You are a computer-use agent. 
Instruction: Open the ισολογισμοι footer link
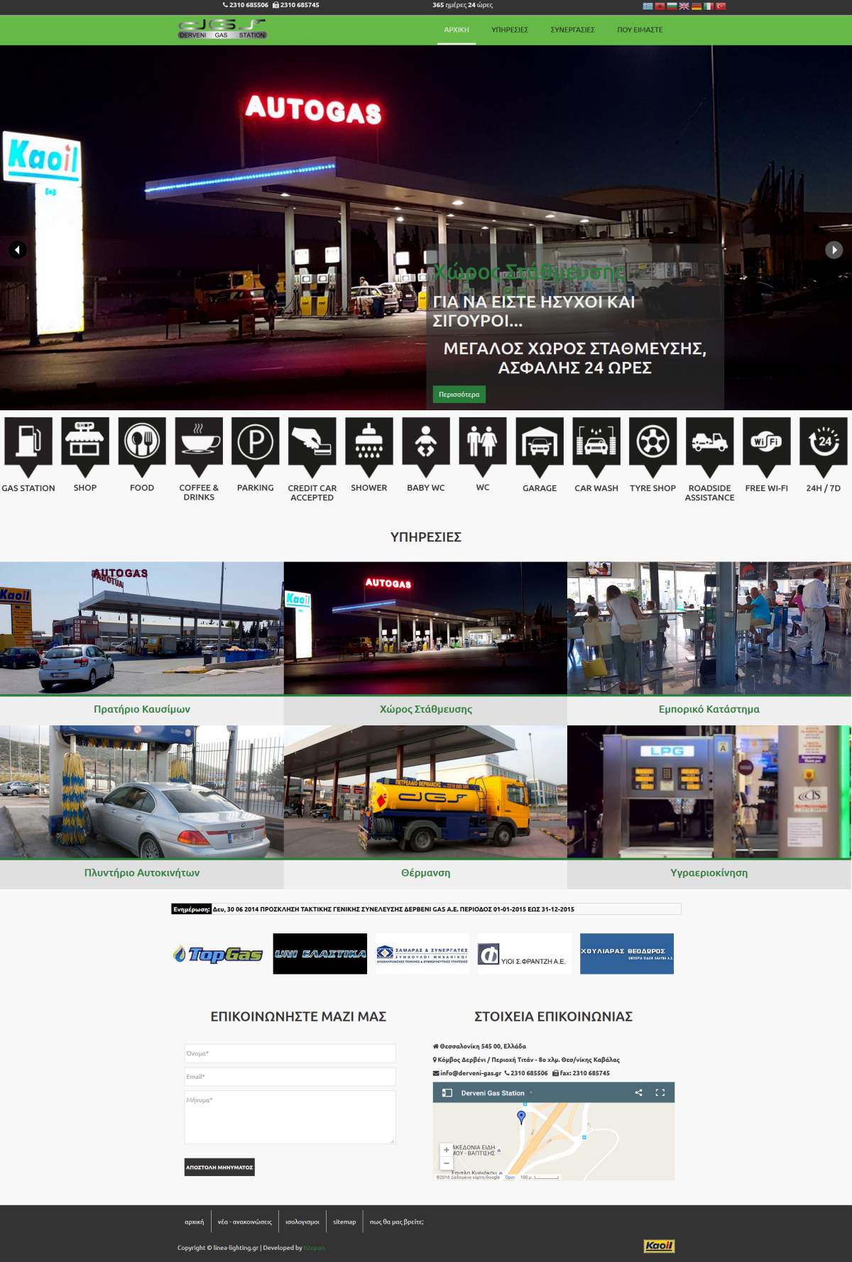click(302, 1222)
